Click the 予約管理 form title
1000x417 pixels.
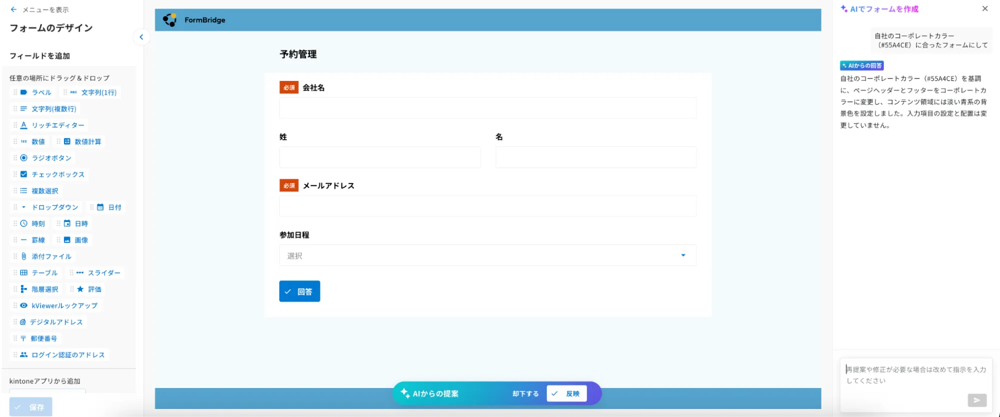tap(298, 54)
